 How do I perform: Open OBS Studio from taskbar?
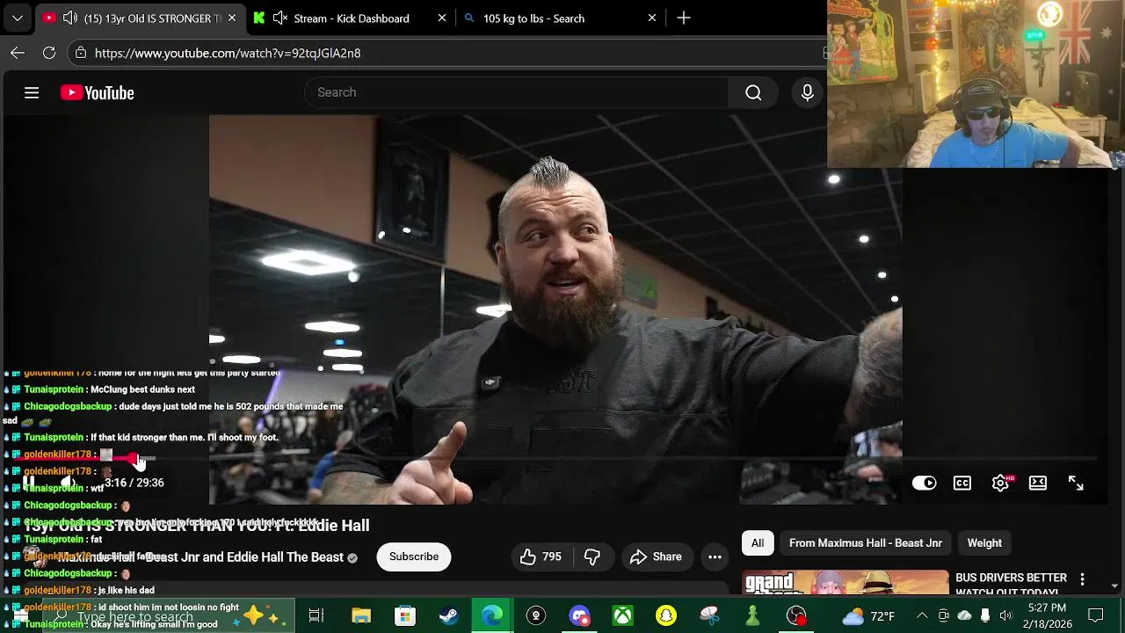[x=796, y=616]
